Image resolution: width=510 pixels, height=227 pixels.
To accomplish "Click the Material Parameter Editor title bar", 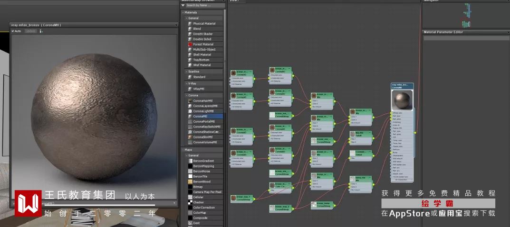I will (466, 32).
